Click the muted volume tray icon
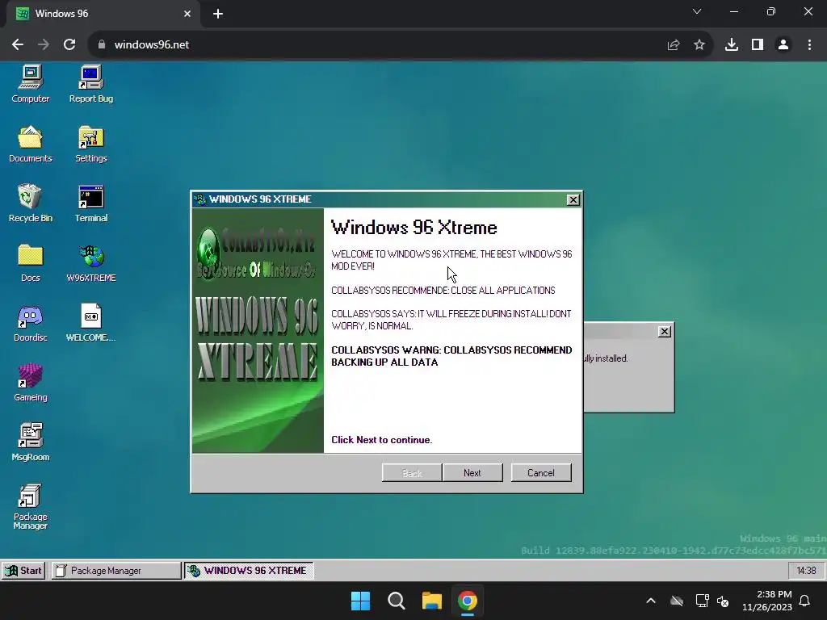The width and height of the screenshot is (827, 620). [x=723, y=601]
